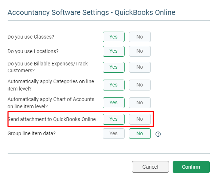216x177 pixels.
Task: Click the Send attachment to QuickBooks Online label
Action: pyautogui.click(x=52, y=119)
